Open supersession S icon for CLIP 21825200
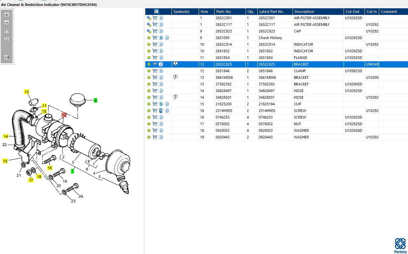The height and width of the screenshot is (254, 408). click(x=161, y=104)
